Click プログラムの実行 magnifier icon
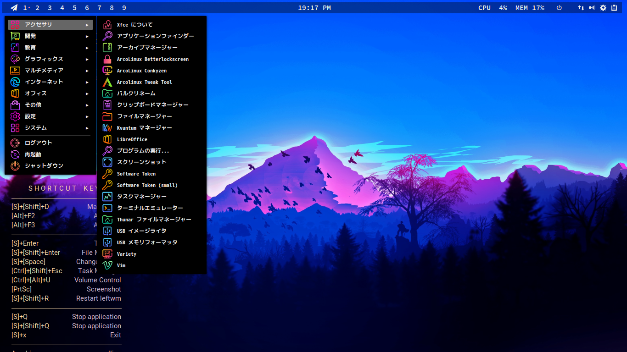 pyautogui.click(x=107, y=151)
